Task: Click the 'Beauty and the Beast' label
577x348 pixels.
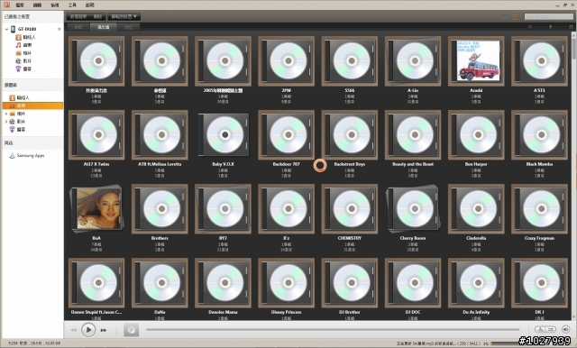Action: (x=413, y=164)
